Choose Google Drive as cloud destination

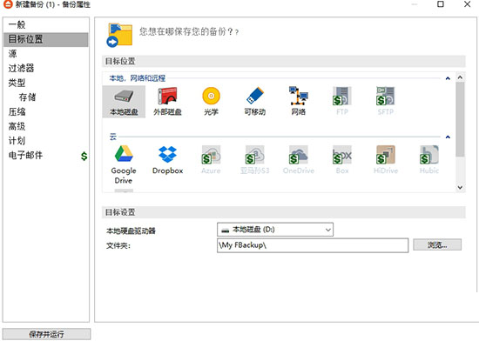point(124,164)
